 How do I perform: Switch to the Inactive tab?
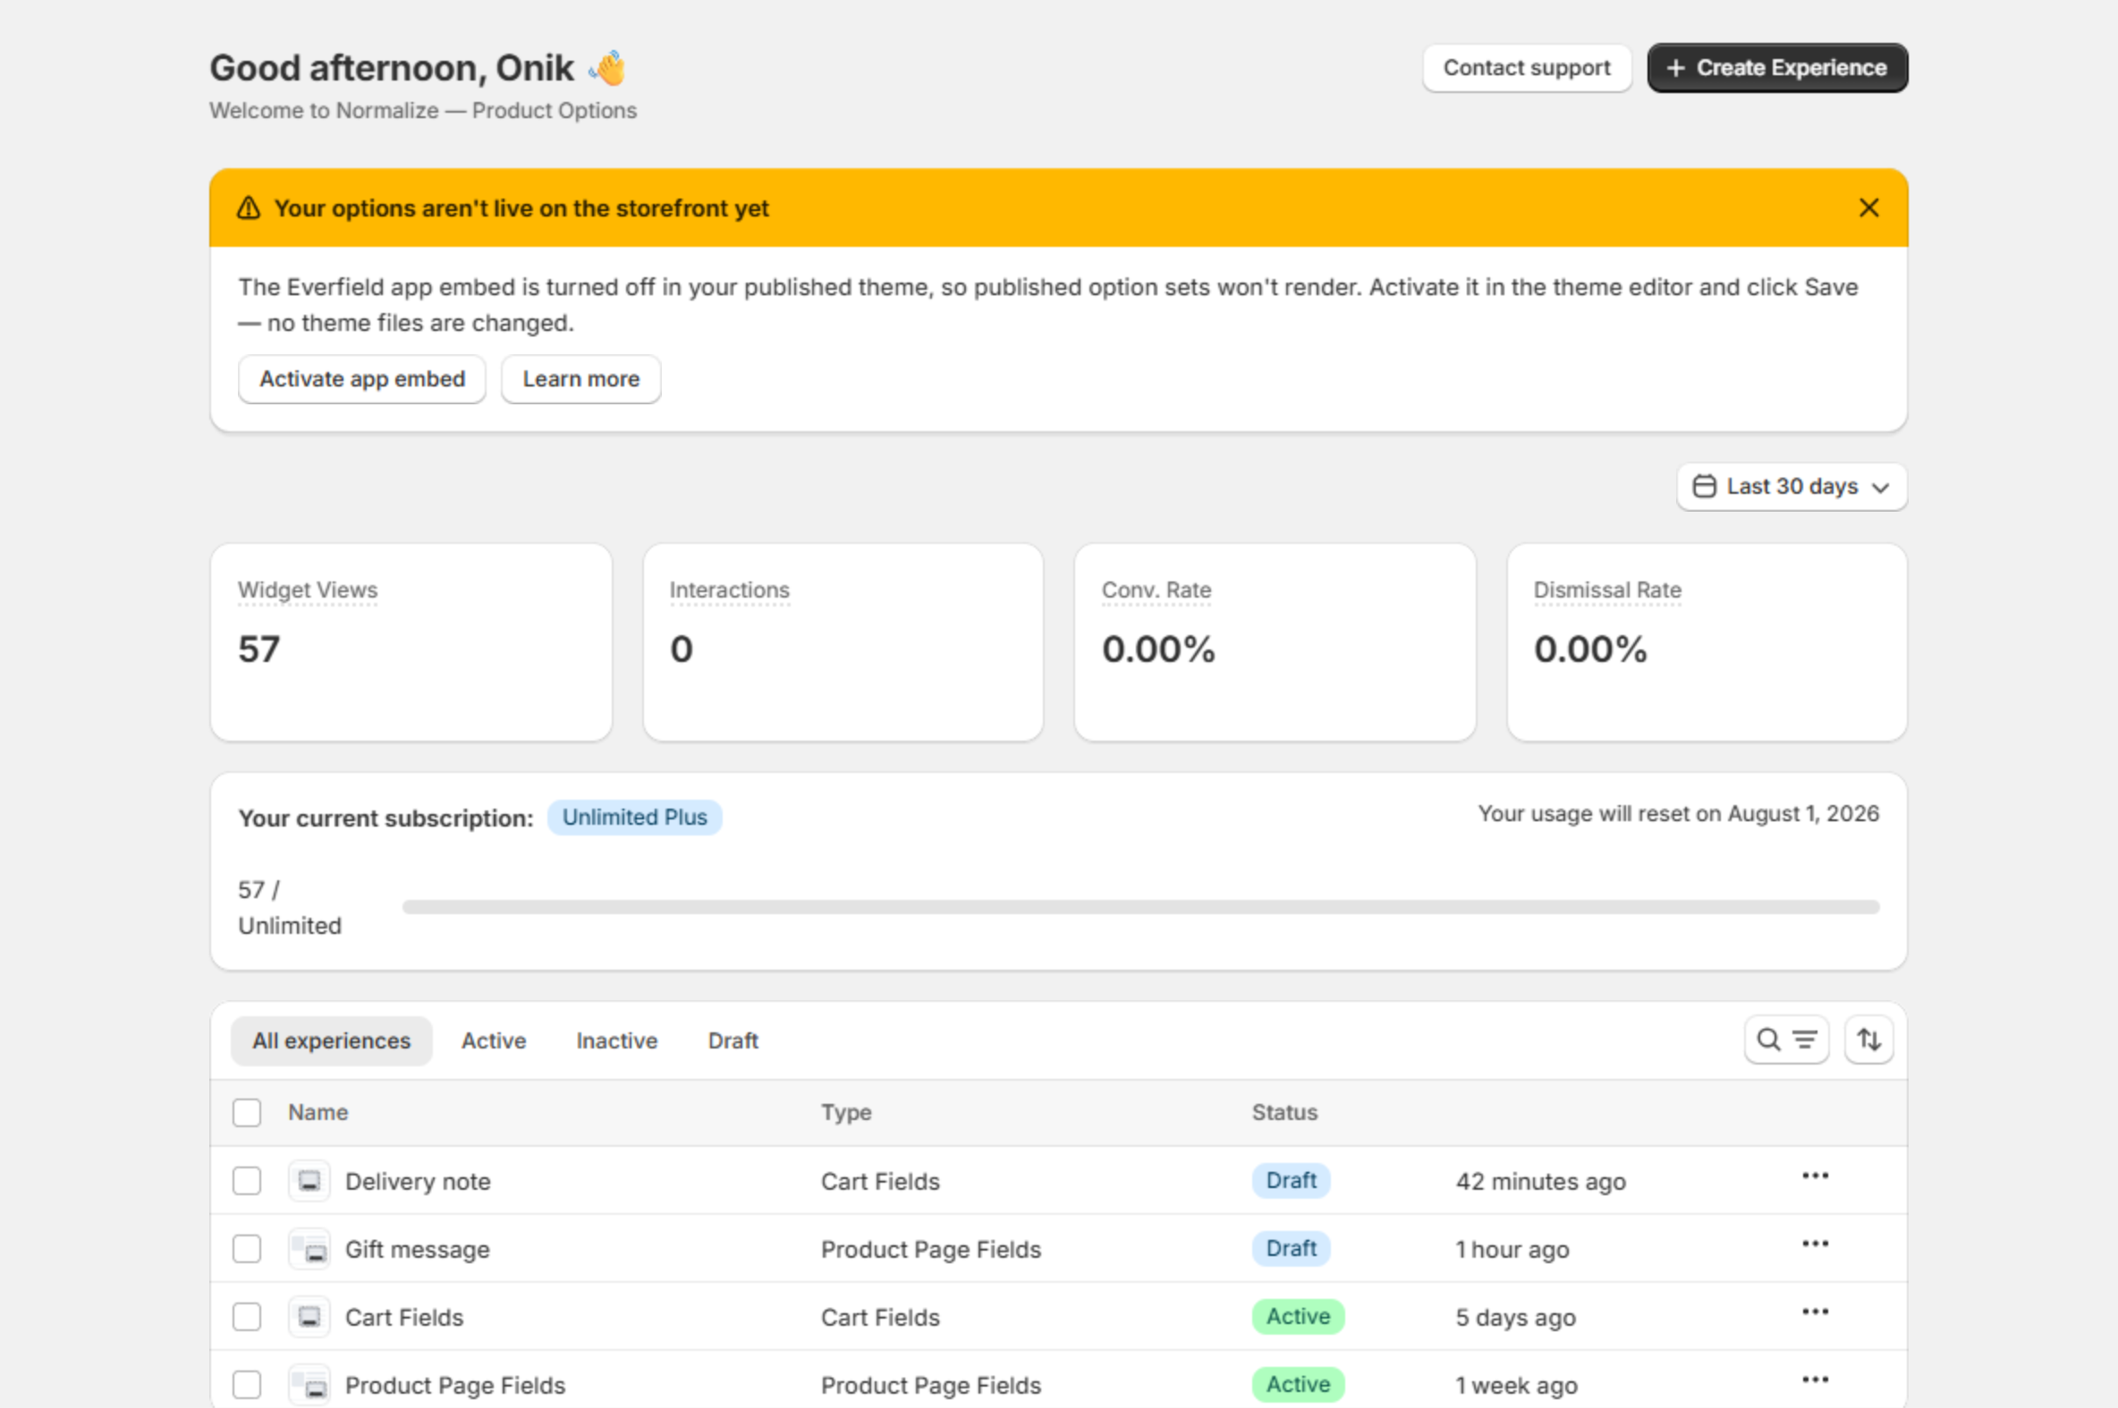click(617, 1040)
